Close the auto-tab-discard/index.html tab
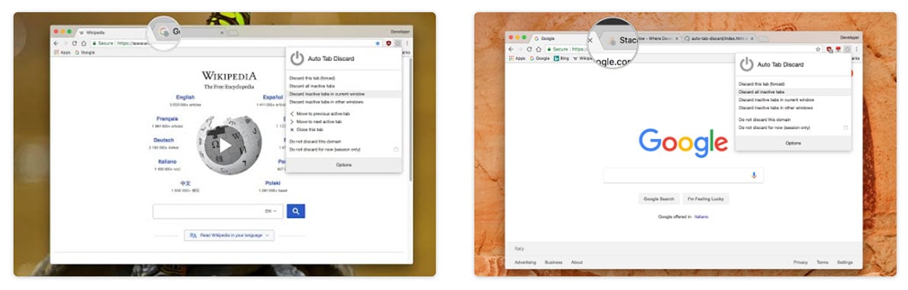 (x=751, y=38)
